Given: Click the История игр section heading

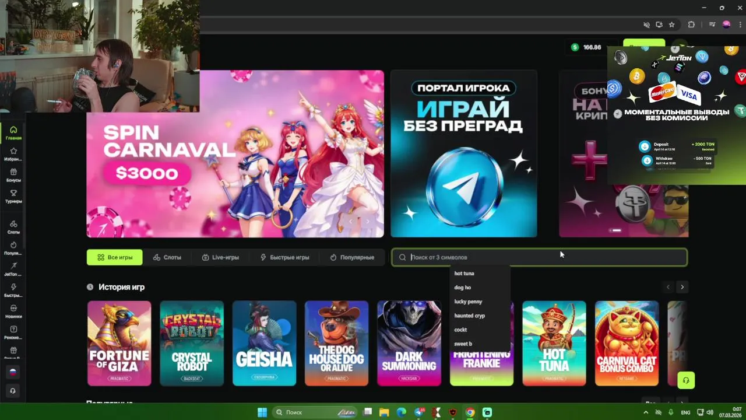Looking at the screenshot, I should point(121,287).
